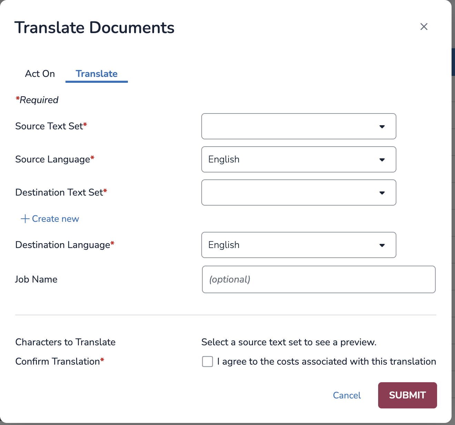Click the Destination Language caret arrow

(382, 245)
